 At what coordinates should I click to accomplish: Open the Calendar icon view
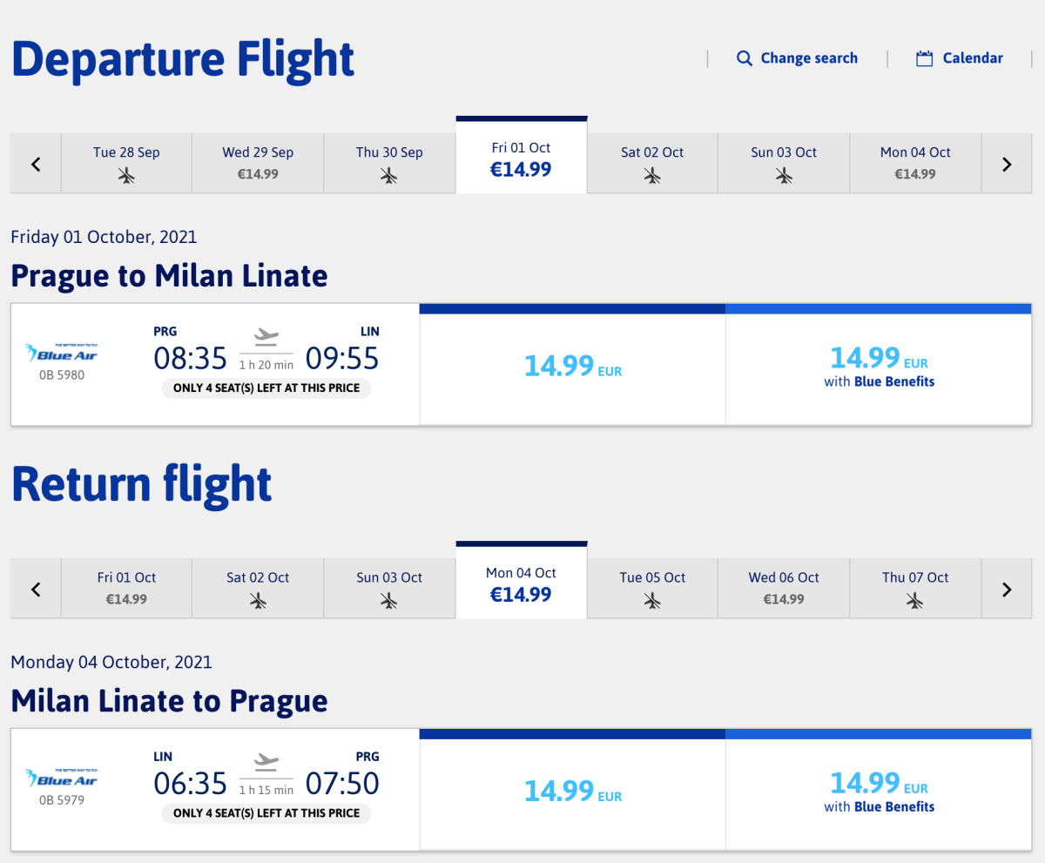click(x=924, y=58)
